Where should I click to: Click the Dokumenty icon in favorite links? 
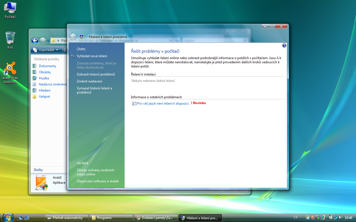tap(34, 66)
